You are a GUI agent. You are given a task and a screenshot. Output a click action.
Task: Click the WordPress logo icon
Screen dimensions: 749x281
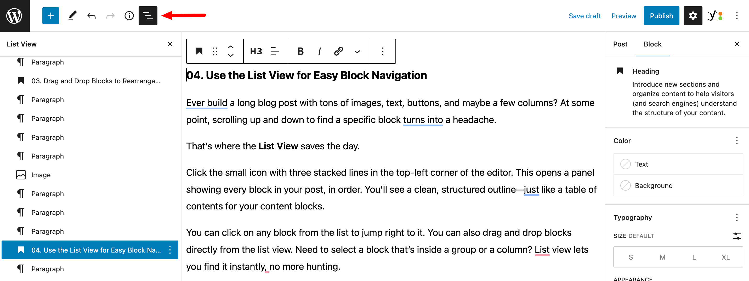15,16
